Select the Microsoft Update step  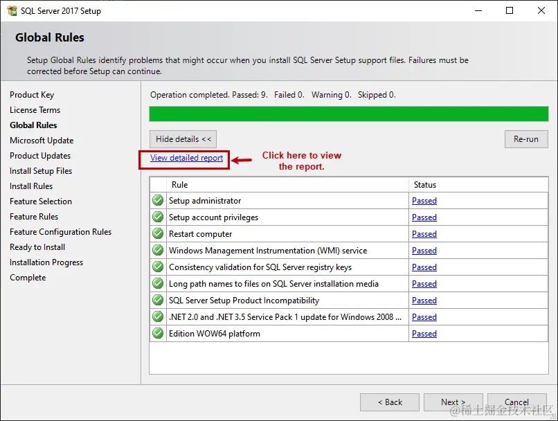pos(42,141)
